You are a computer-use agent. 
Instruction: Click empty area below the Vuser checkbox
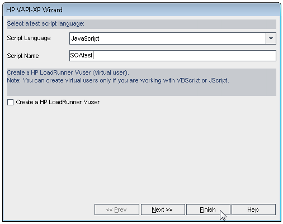coord(141,152)
